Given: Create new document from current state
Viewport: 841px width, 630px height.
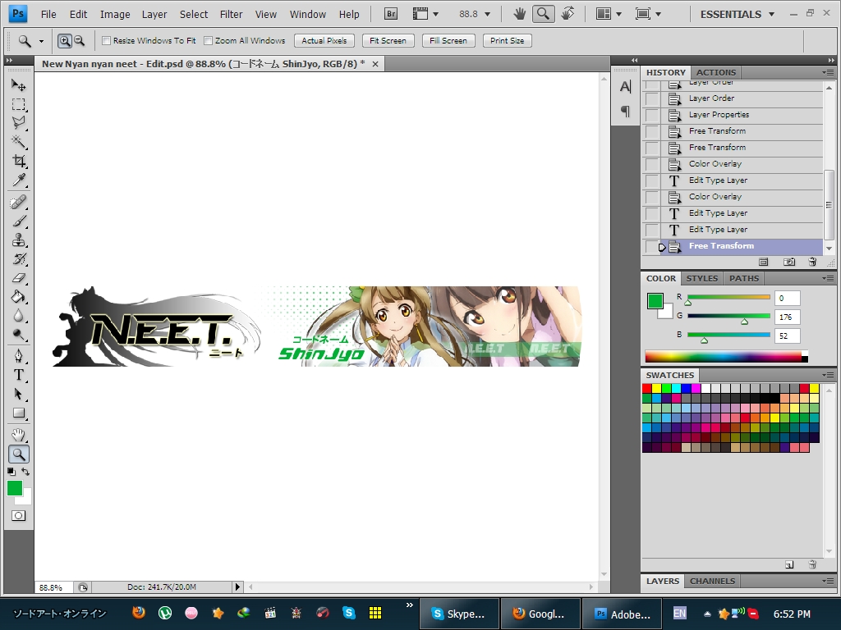Looking at the screenshot, I should [x=764, y=262].
